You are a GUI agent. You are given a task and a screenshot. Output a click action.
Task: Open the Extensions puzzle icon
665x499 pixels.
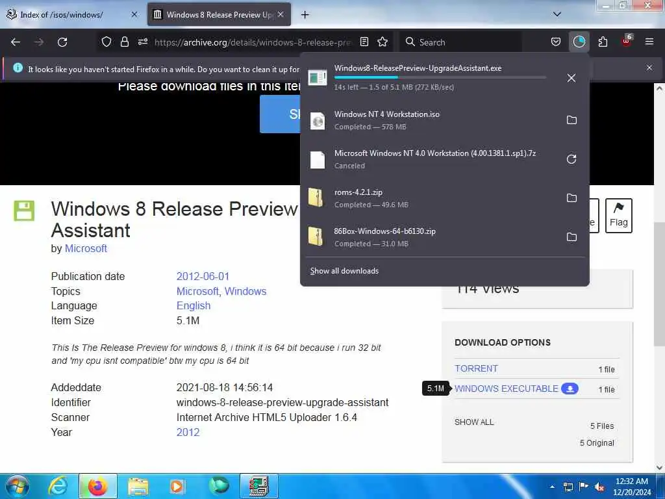603,42
